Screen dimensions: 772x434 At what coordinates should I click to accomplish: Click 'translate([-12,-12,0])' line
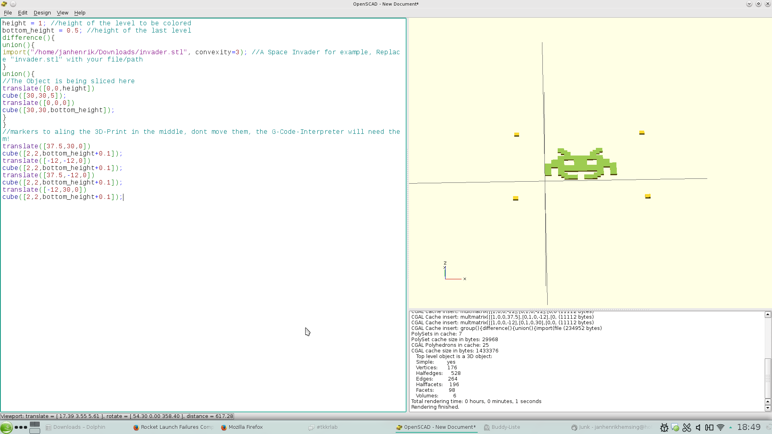[x=46, y=161]
